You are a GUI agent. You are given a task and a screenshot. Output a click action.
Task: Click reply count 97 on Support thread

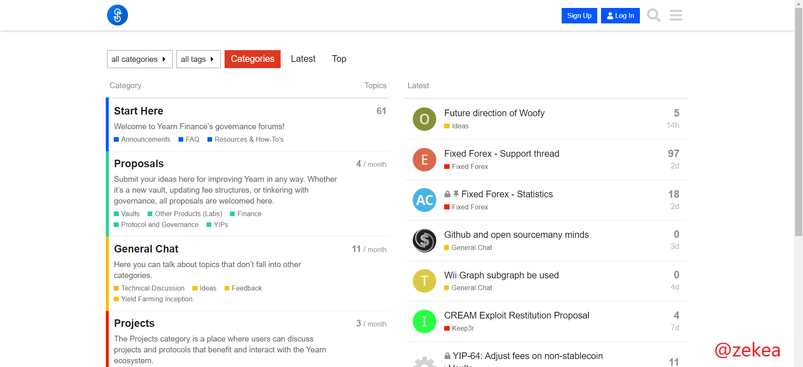(673, 153)
